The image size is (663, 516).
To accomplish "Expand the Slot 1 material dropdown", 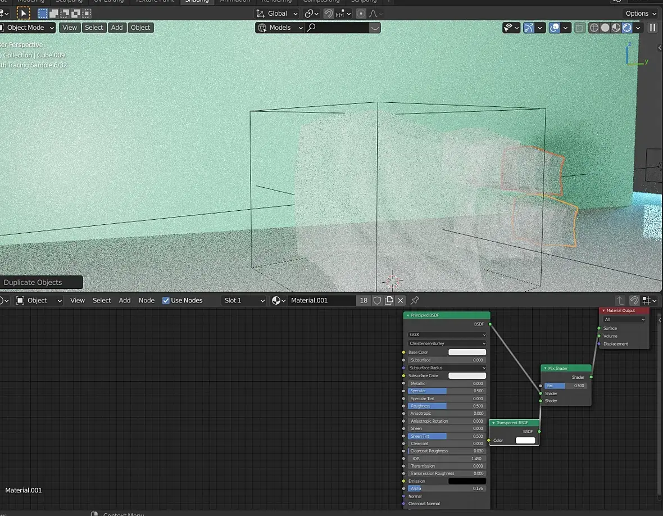I will coord(243,301).
